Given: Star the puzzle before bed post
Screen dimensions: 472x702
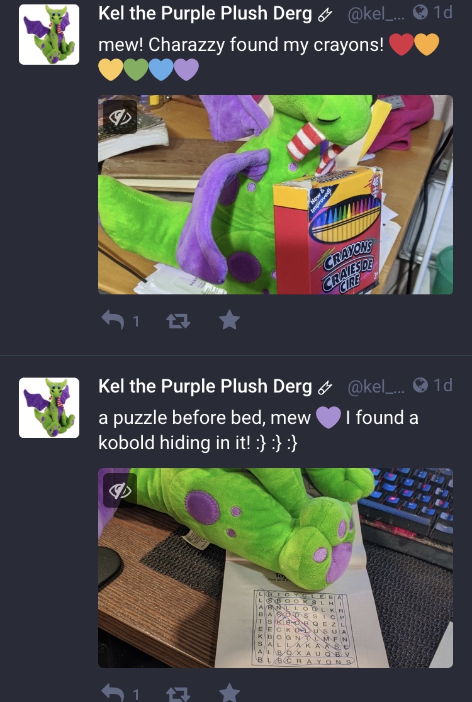Looking at the screenshot, I should click(x=229, y=693).
